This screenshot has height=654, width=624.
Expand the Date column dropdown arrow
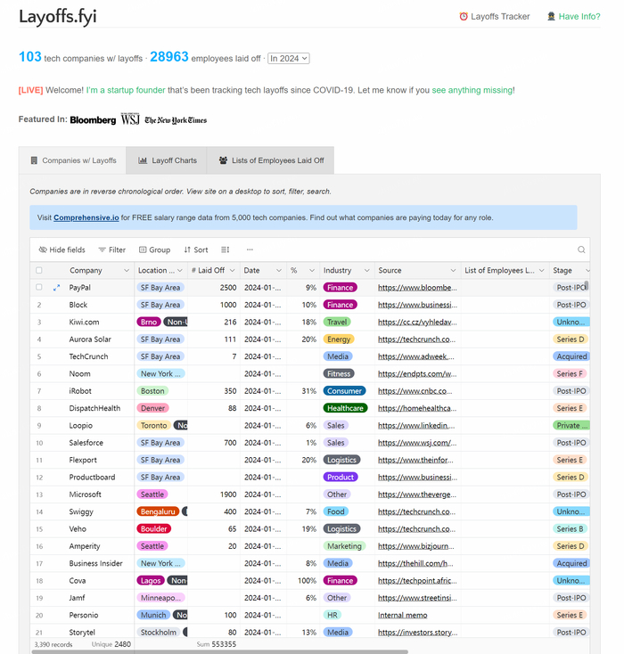[279, 270]
